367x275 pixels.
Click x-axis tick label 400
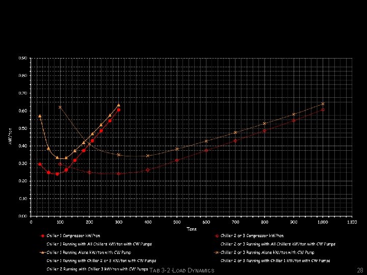point(148,222)
